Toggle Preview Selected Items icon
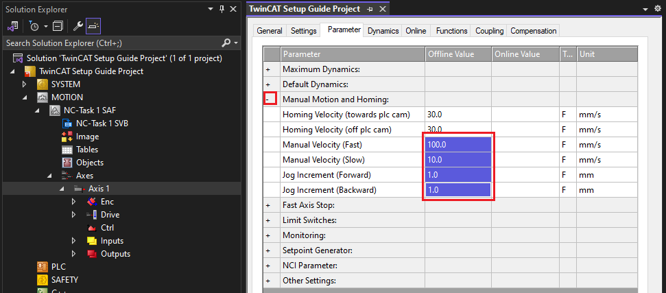 tap(93, 26)
